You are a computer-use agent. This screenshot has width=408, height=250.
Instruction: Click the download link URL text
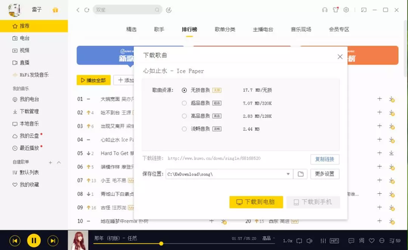214,158
